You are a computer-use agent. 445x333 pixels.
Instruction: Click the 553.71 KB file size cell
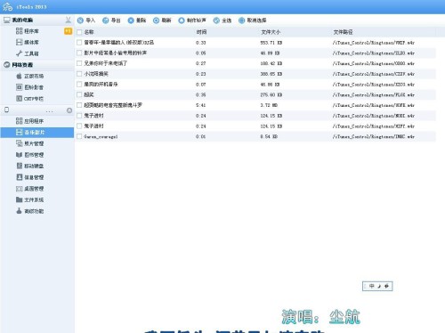click(271, 43)
